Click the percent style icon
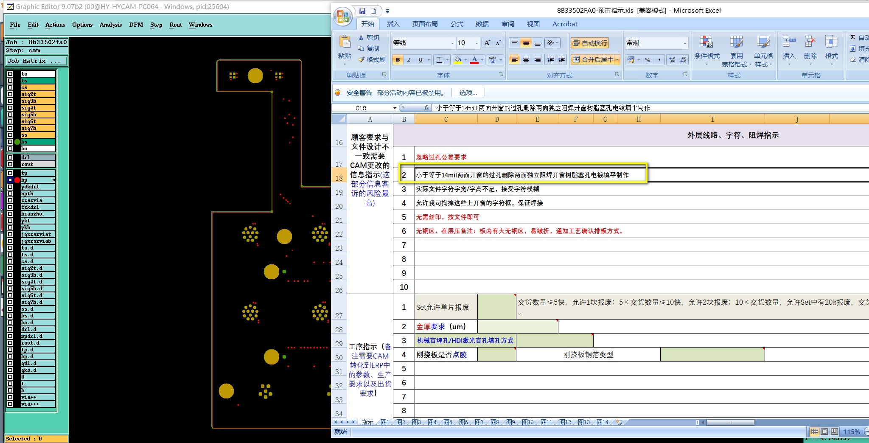This screenshot has width=869, height=443. tap(648, 60)
